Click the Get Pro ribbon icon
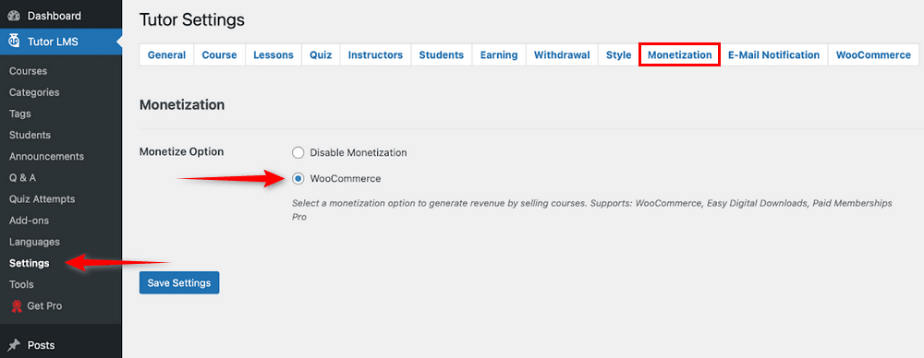 click(17, 306)
